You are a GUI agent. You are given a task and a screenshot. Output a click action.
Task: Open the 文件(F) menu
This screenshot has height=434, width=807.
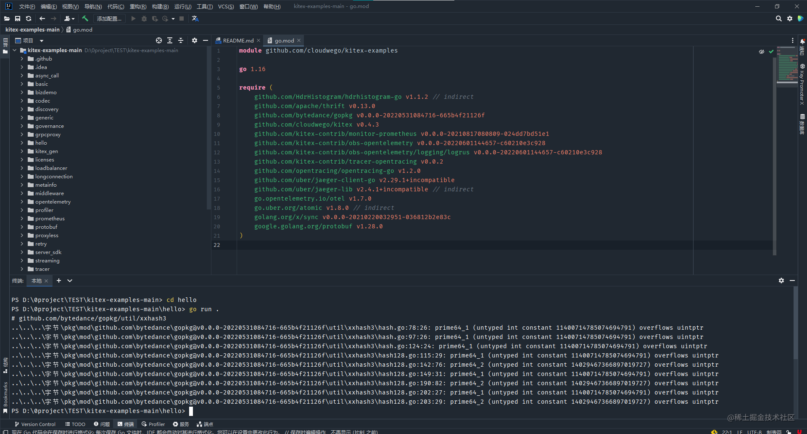click(x=27, y=6)
